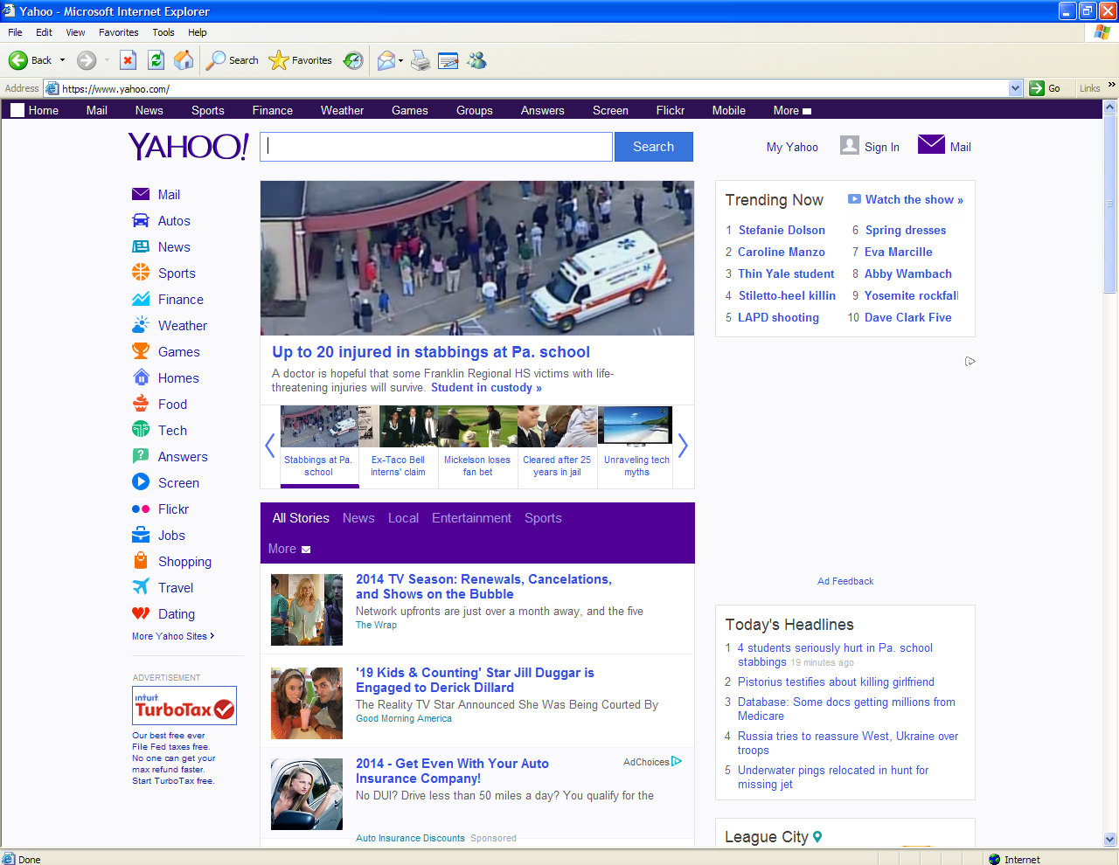Viewport: 1119px width, 865px height.
Task: Open trending topic Stefanie Dolson
Action: pos(782,230)
